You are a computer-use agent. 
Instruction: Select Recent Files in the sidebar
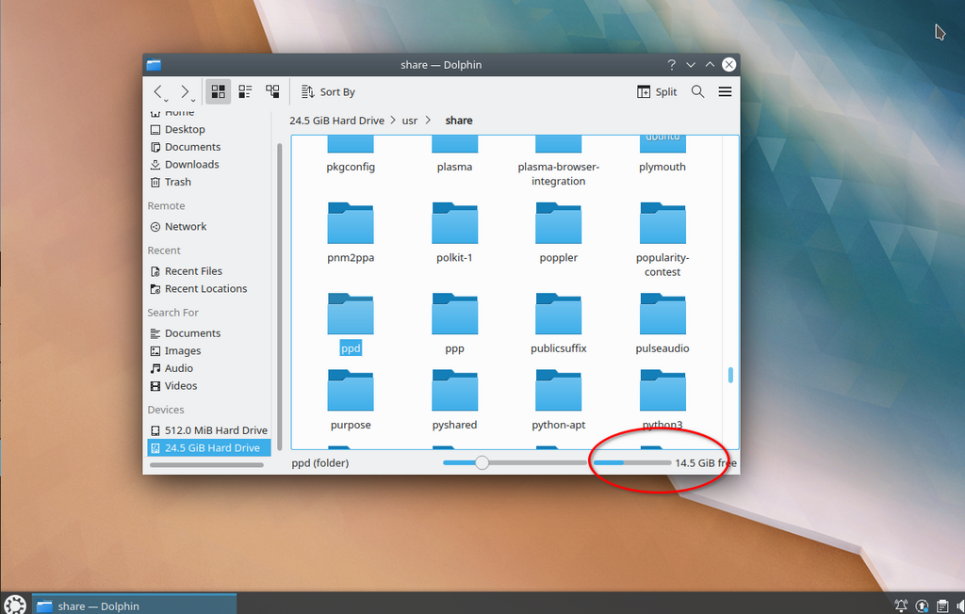tap(193, 271)
